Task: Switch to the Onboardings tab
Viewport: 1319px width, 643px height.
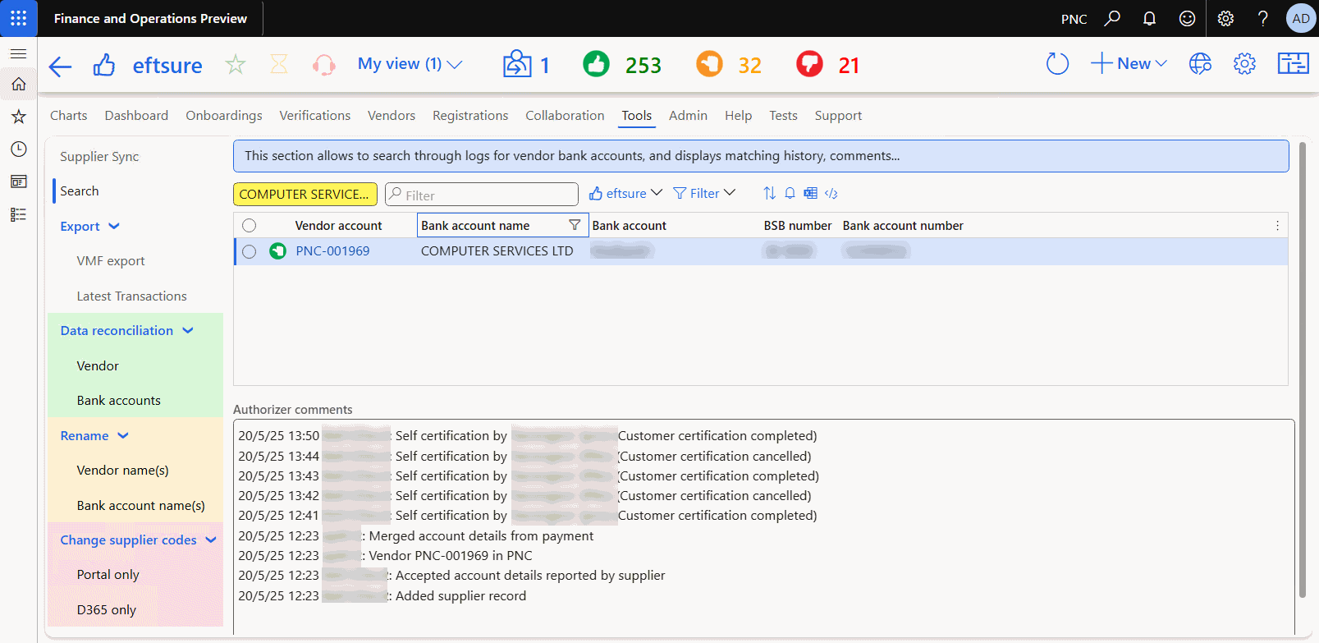Action: pos(224,116)
